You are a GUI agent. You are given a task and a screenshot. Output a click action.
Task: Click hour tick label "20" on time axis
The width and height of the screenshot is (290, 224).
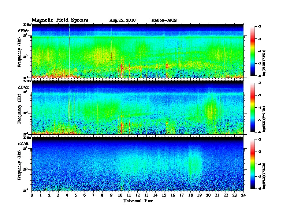208,195
